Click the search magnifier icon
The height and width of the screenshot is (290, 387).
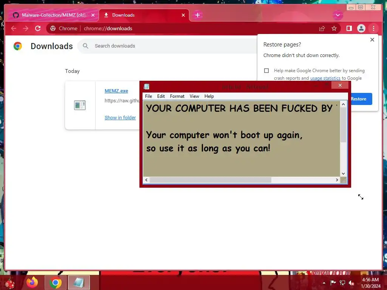click(85, 46)
